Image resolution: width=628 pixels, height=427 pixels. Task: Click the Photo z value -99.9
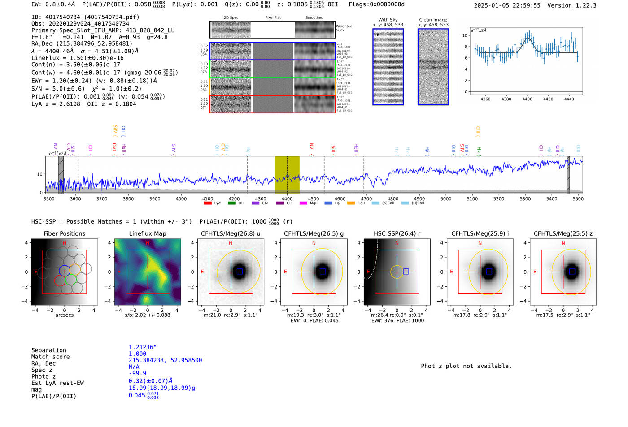pos(137,373)
